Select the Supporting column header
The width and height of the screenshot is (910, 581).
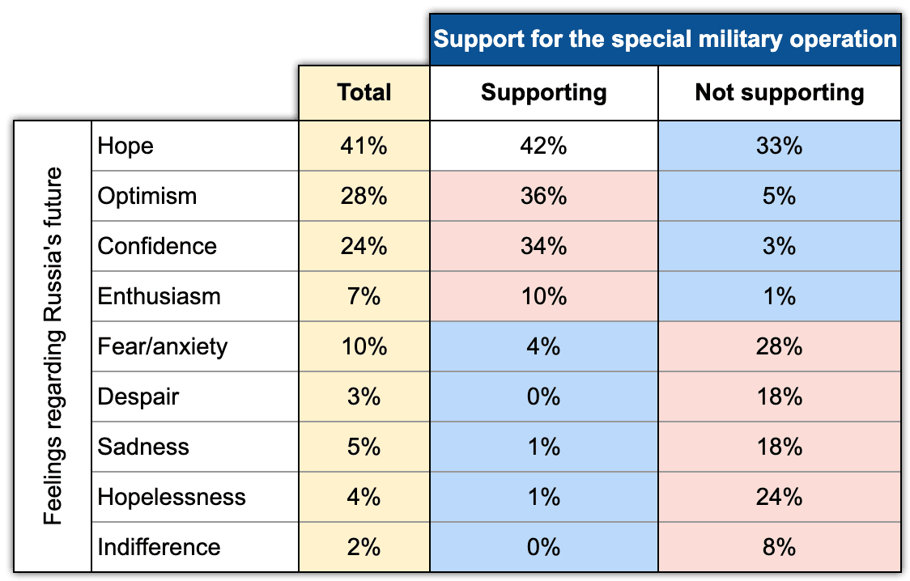pyautogui.click(x=544, y=93)
